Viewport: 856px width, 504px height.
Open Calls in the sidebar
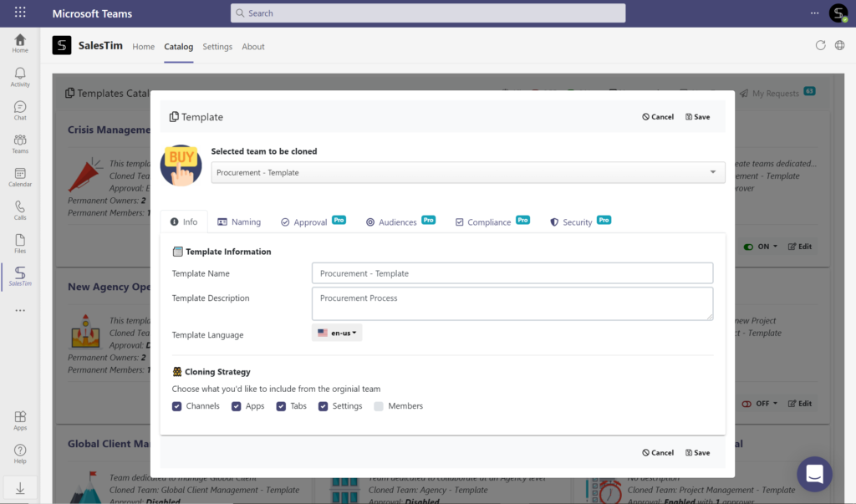pos(20,211)
